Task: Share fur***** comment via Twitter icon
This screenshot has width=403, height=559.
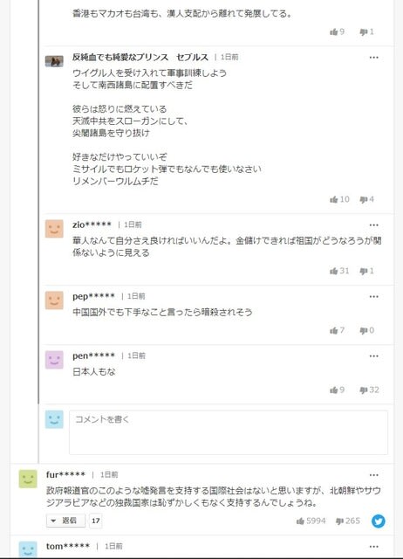Action: [x=378, y=521]
